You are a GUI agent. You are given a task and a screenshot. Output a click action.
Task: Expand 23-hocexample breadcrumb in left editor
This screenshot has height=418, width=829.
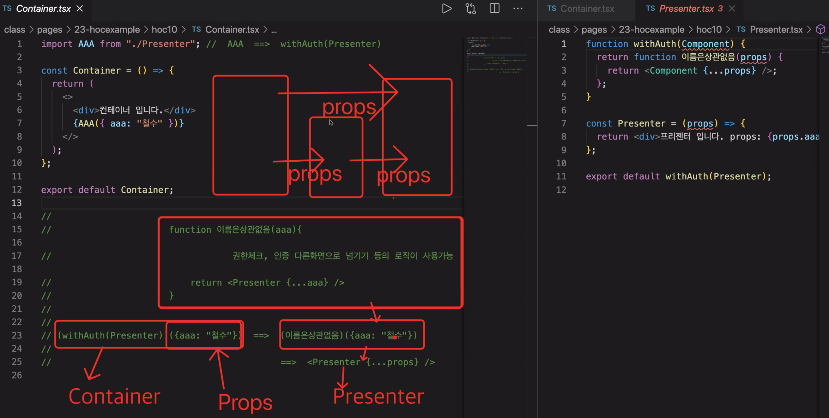(107, 30)
